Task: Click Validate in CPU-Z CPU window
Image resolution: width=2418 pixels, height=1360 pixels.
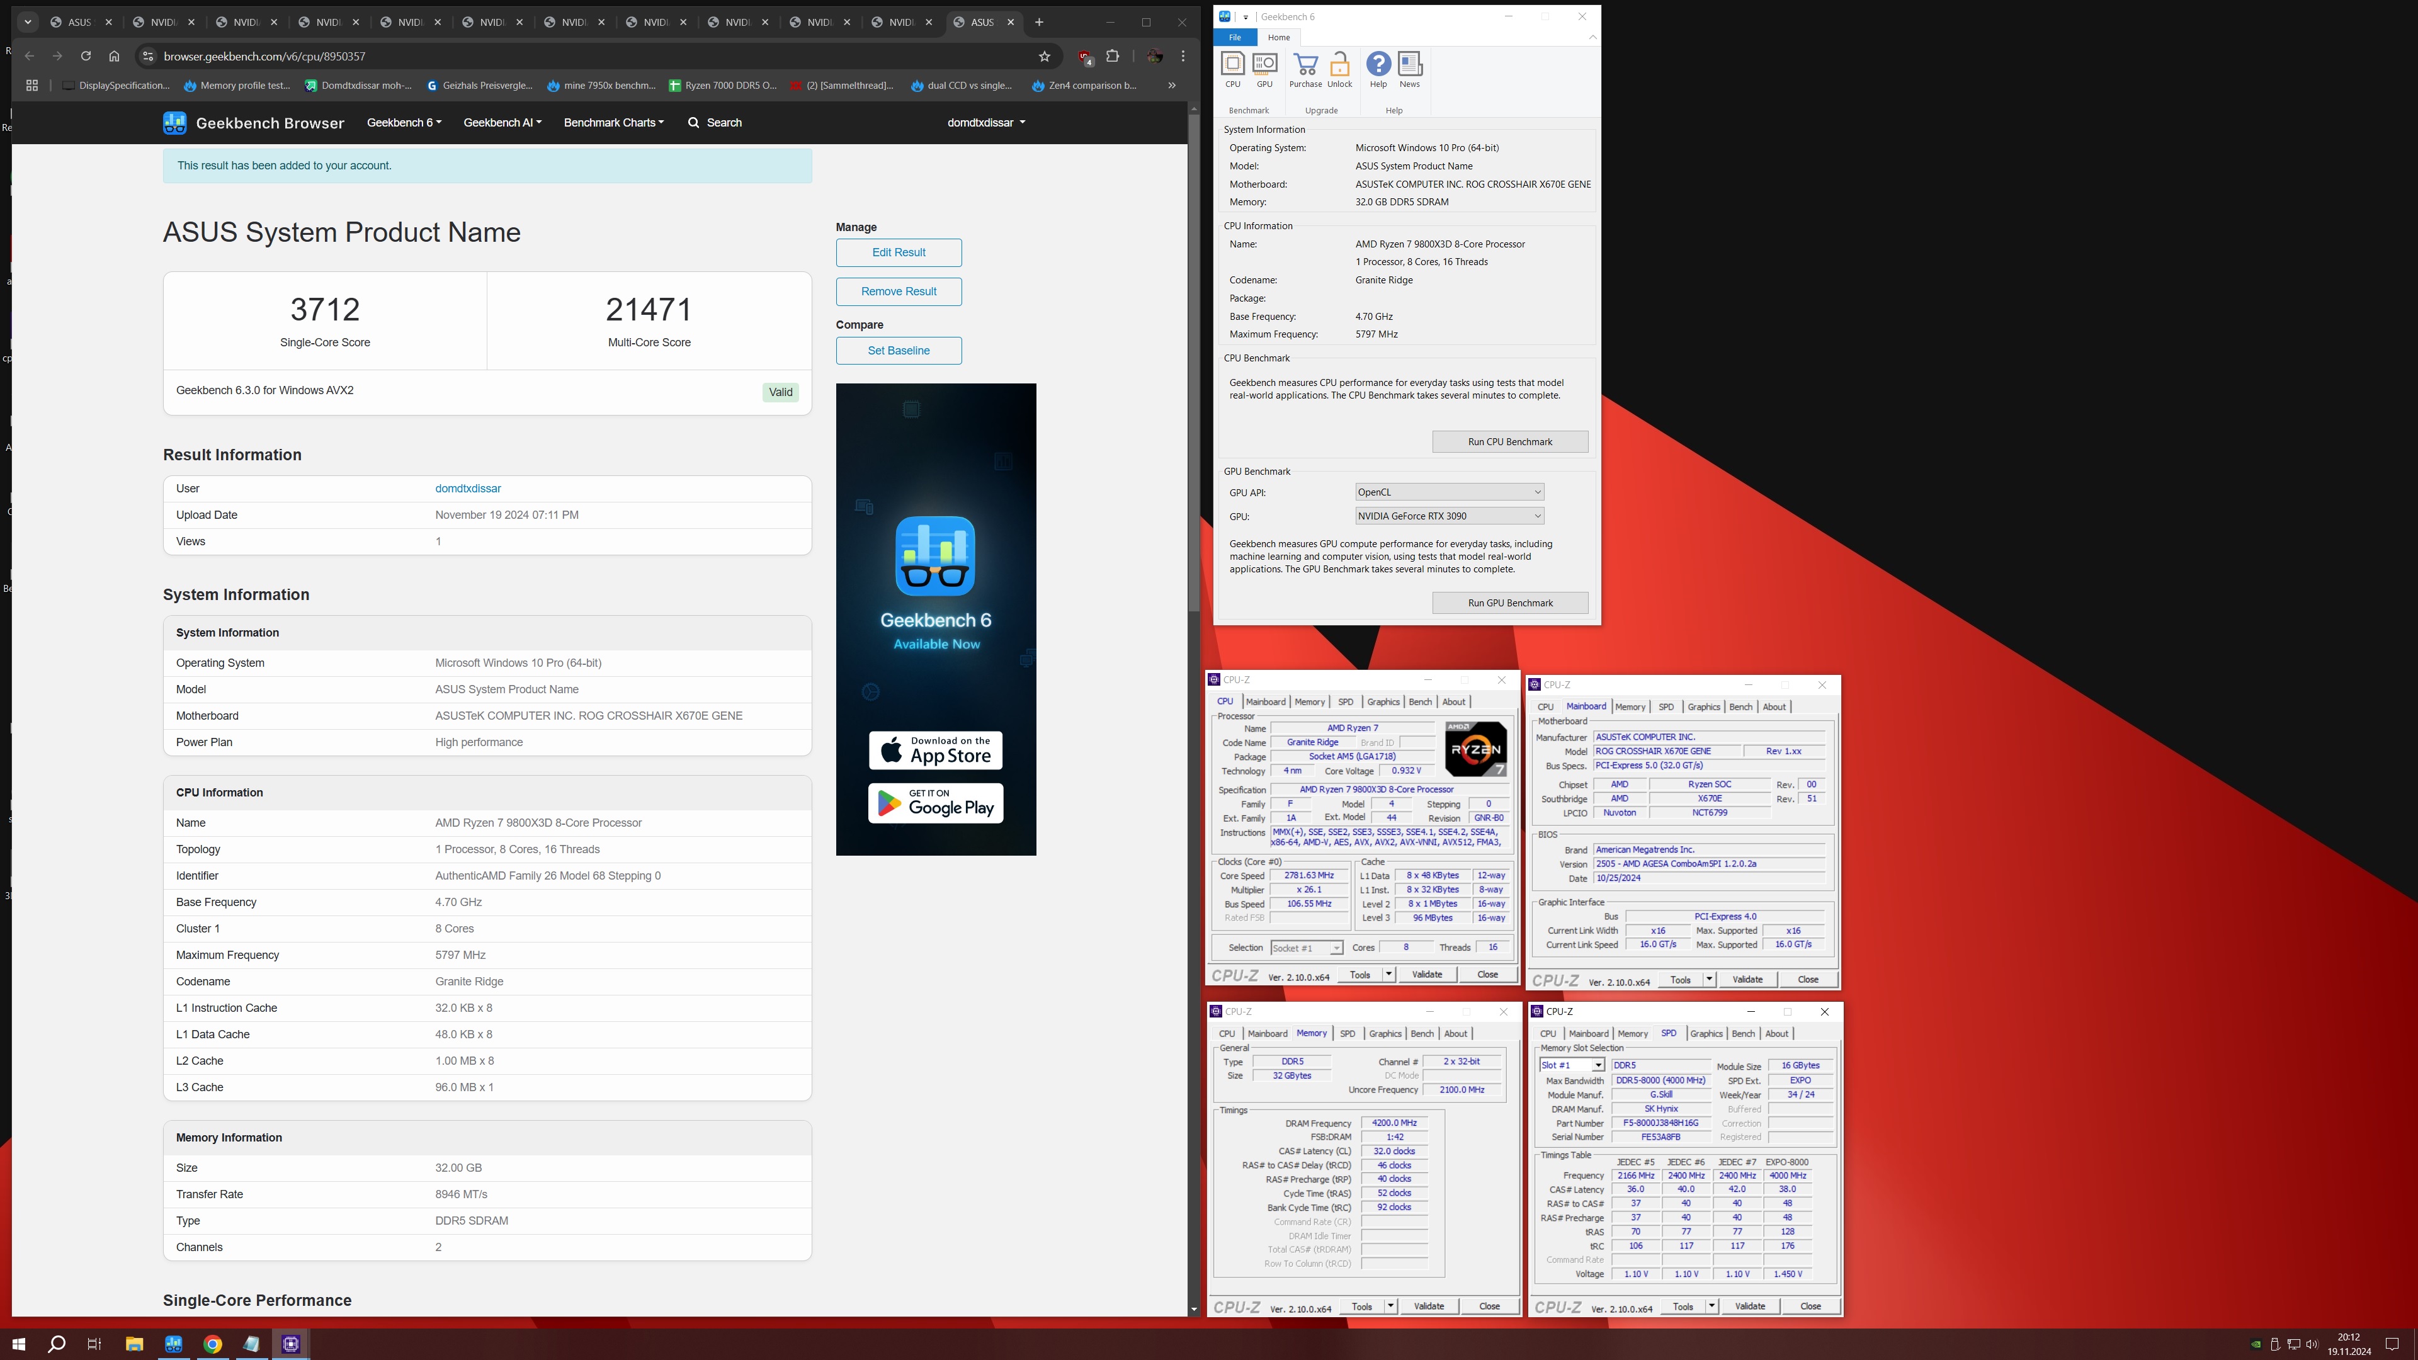Action: click(1427, 975)
